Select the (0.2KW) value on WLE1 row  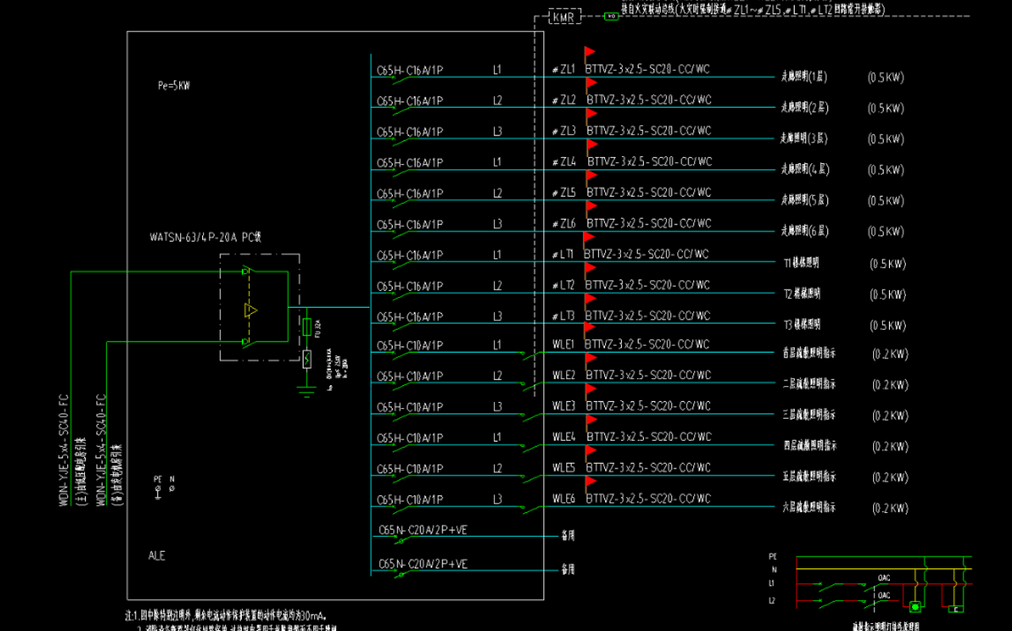pyautogui.click(x=890, y=354)
